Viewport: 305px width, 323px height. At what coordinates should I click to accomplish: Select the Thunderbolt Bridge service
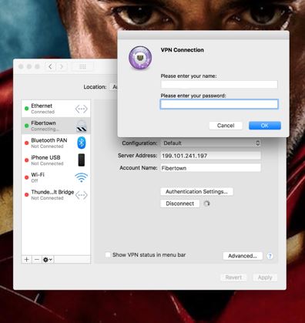[56, 195]
